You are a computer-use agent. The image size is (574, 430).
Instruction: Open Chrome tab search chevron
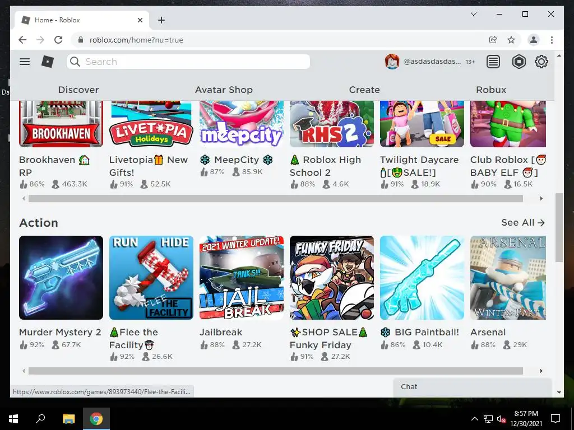click(x=473, y=14)
